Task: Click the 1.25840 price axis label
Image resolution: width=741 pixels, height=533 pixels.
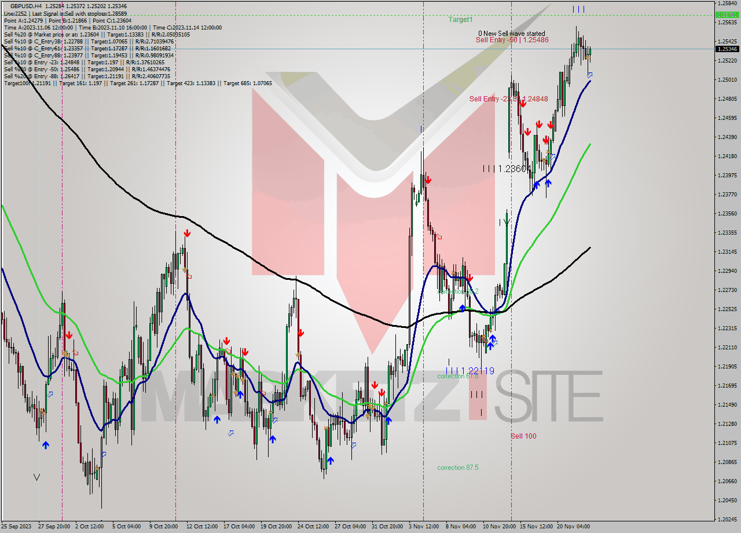Action: [728, 3]
